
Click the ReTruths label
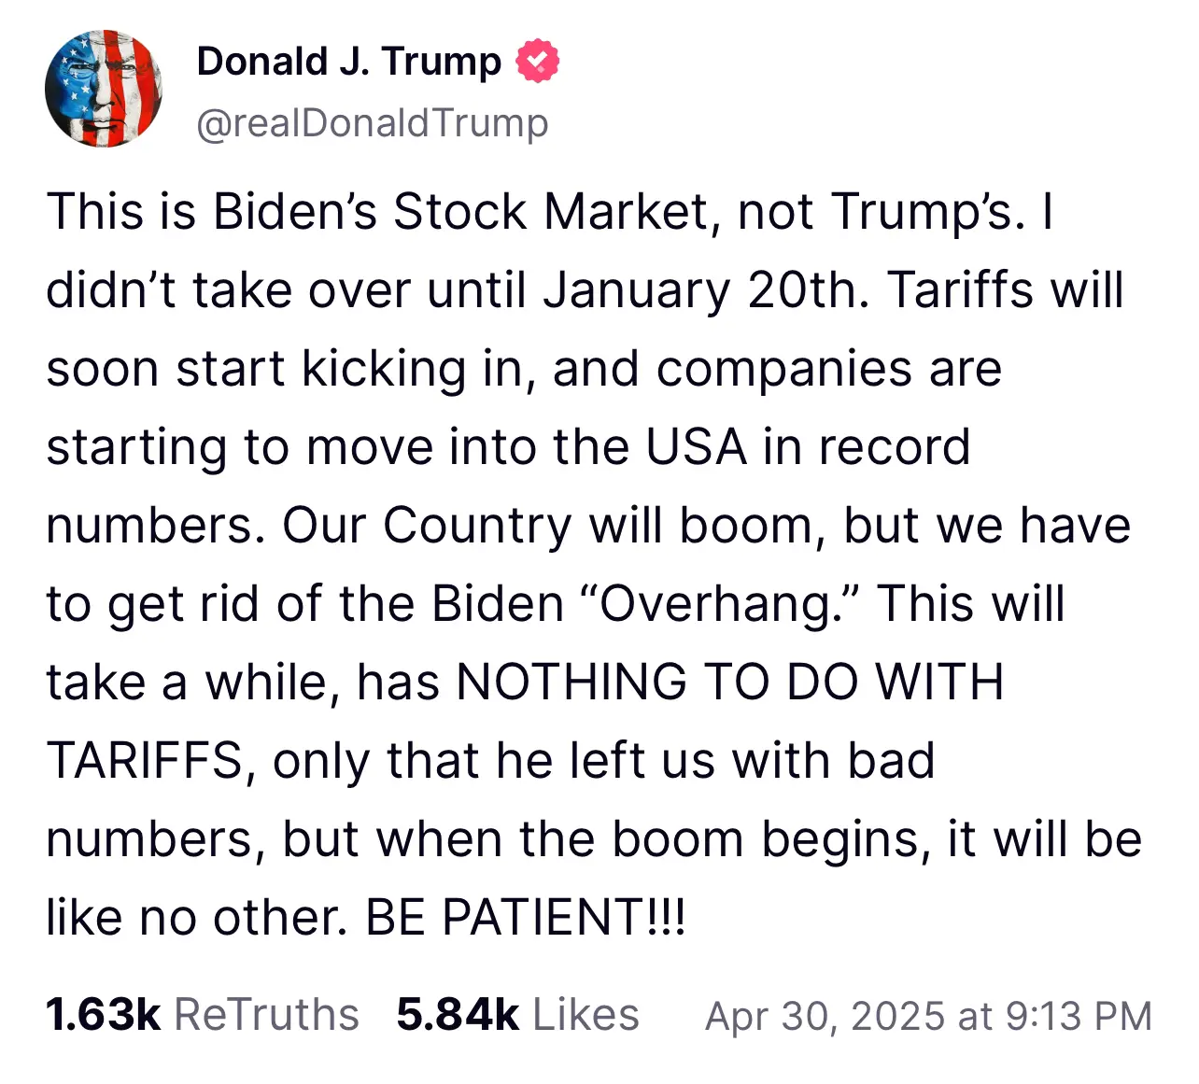(x=267, y=1015)
